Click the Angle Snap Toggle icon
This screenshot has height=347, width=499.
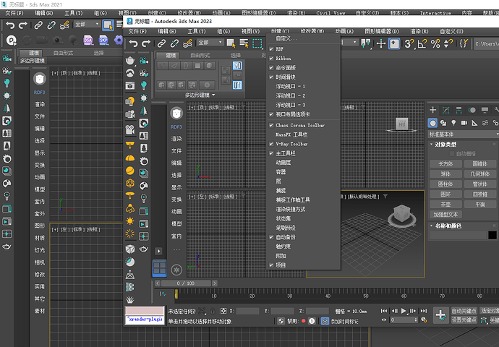pyautogui.click(x=422, y=43)
